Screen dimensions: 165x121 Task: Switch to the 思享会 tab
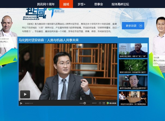(99, 4)
